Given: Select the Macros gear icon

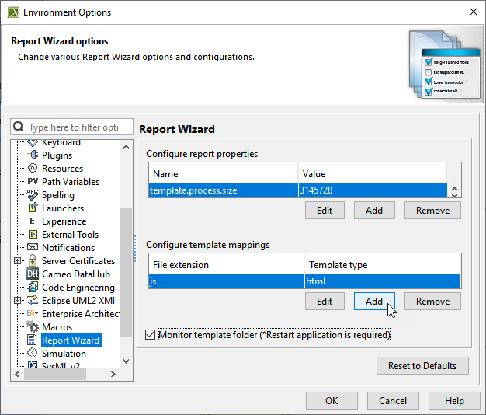Looking at the screenshot, I should 33,327.
